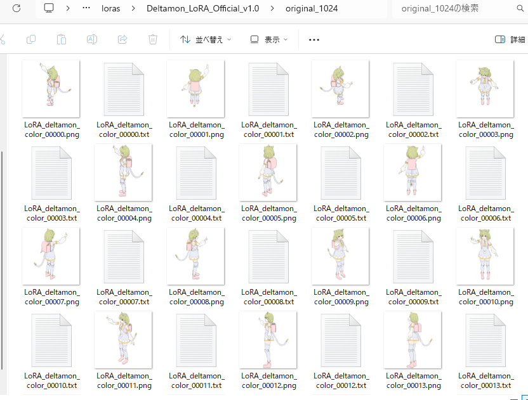Select LoRA_deltamon_color_00004.txt file icon
This screenshot has height=400, width=528.
click(x=196, y=173)
